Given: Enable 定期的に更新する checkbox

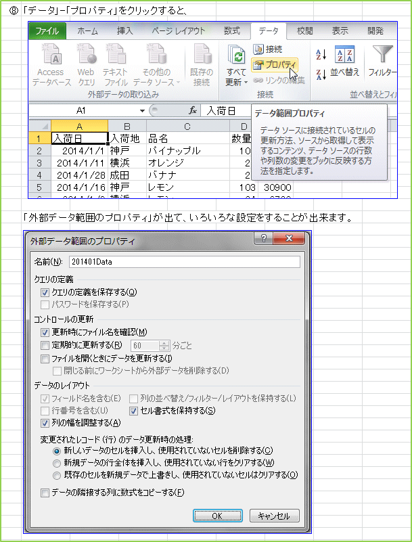Looking at the screenshot, I should [45, 345].
